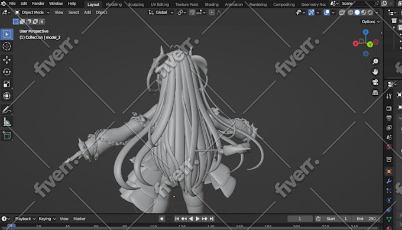This screenshot has height=230, width=402.
Task: Switch to wireframe viewport shading
Action: click(x=351, y=12)
